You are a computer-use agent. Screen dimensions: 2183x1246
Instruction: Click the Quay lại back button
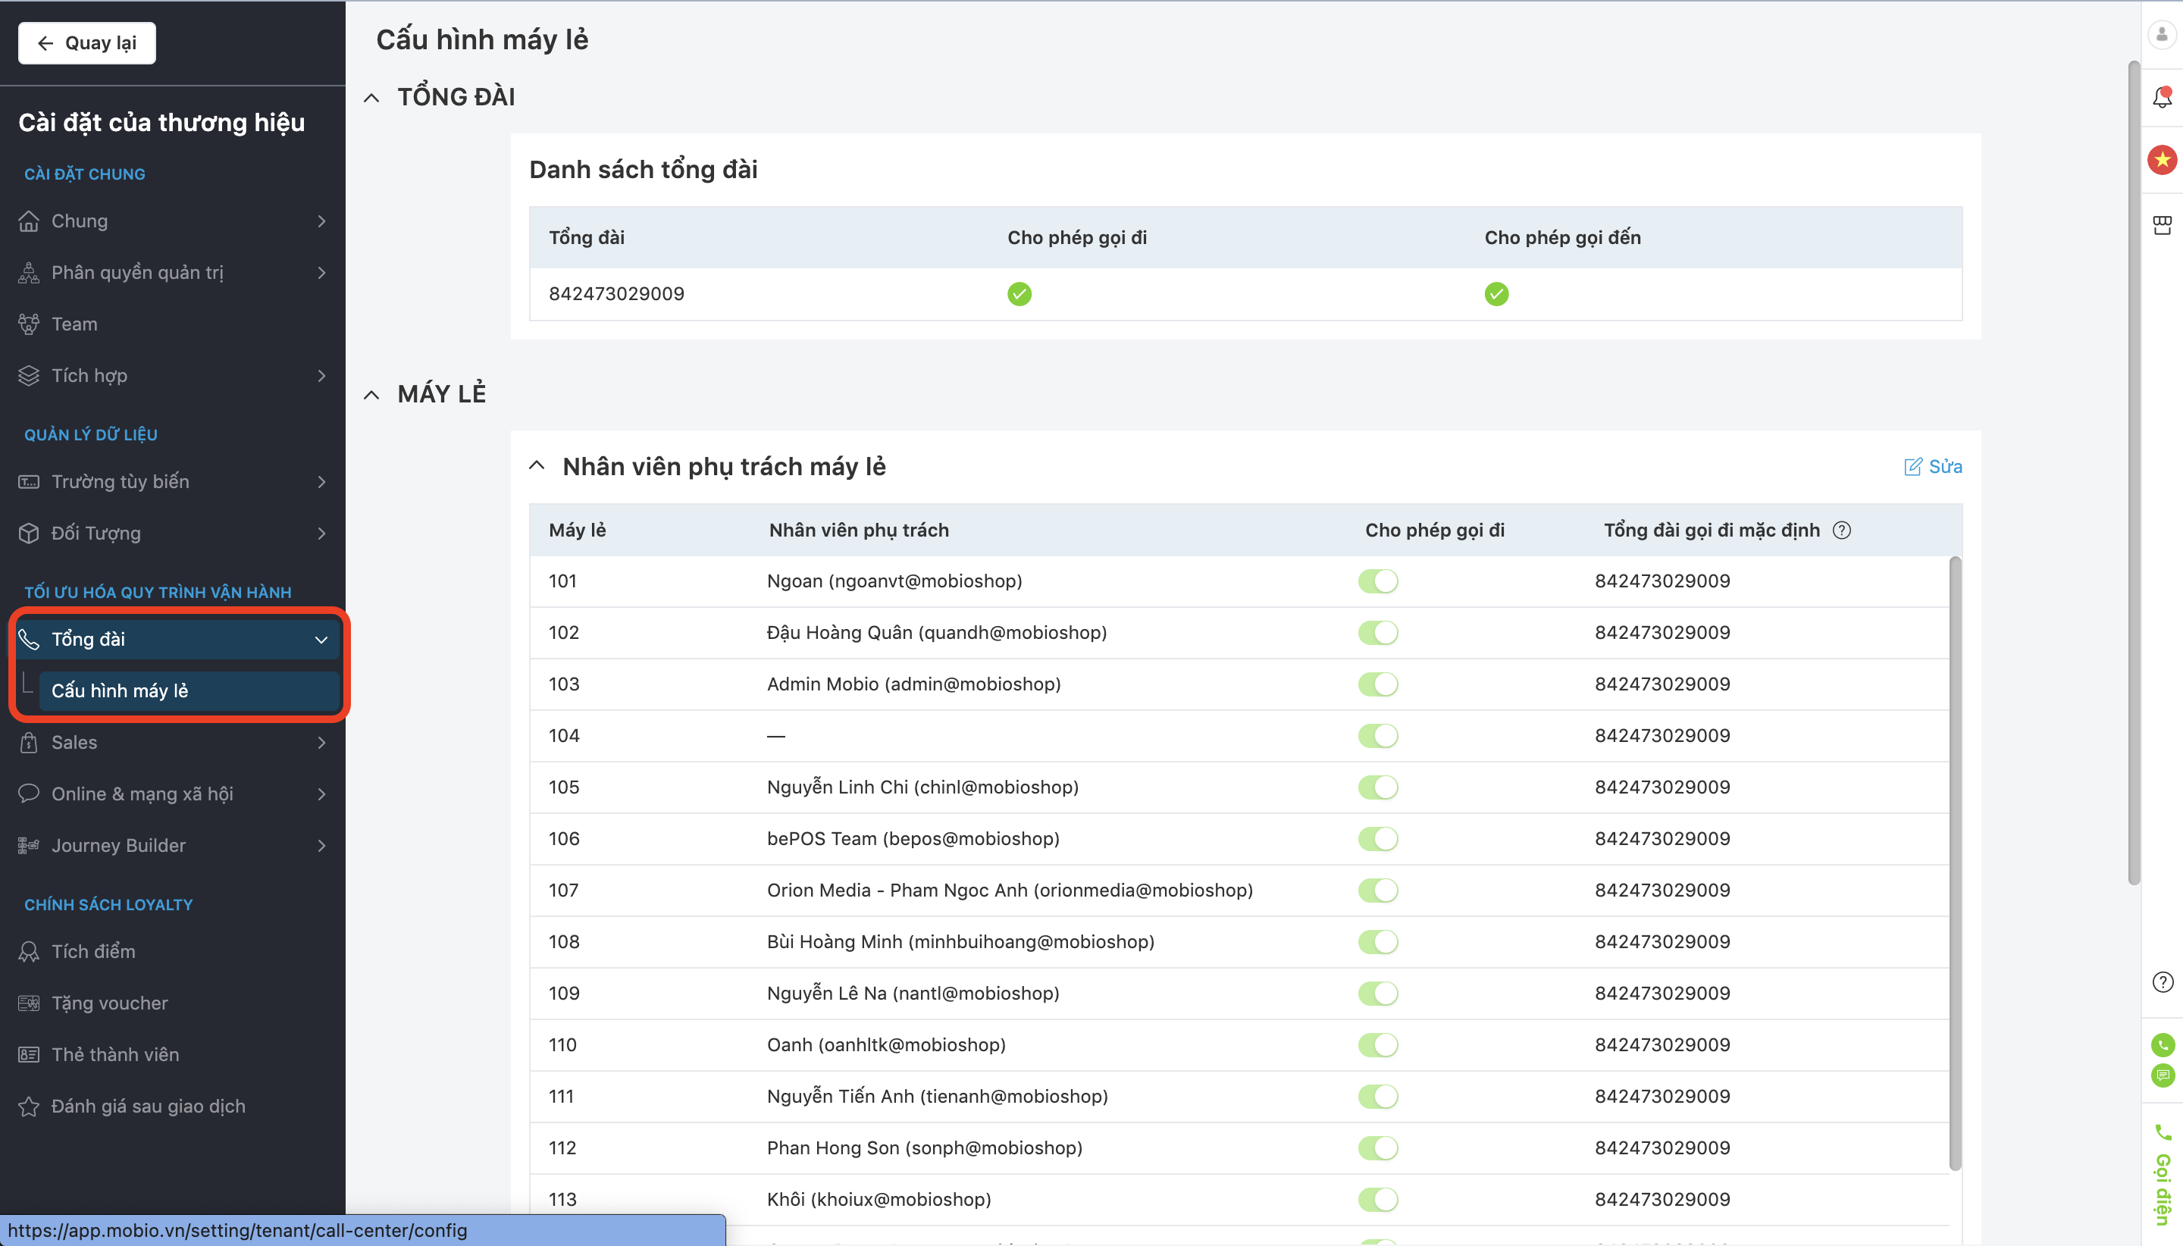pos(86,42)
